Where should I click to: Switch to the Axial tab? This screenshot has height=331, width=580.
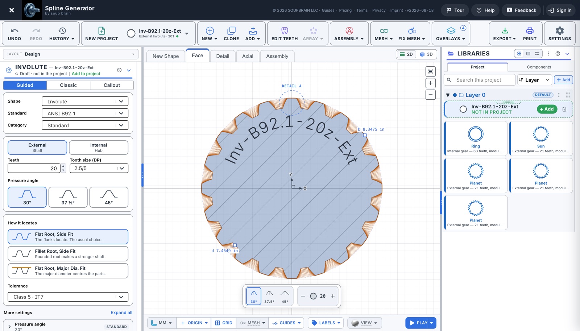point(248,56)
